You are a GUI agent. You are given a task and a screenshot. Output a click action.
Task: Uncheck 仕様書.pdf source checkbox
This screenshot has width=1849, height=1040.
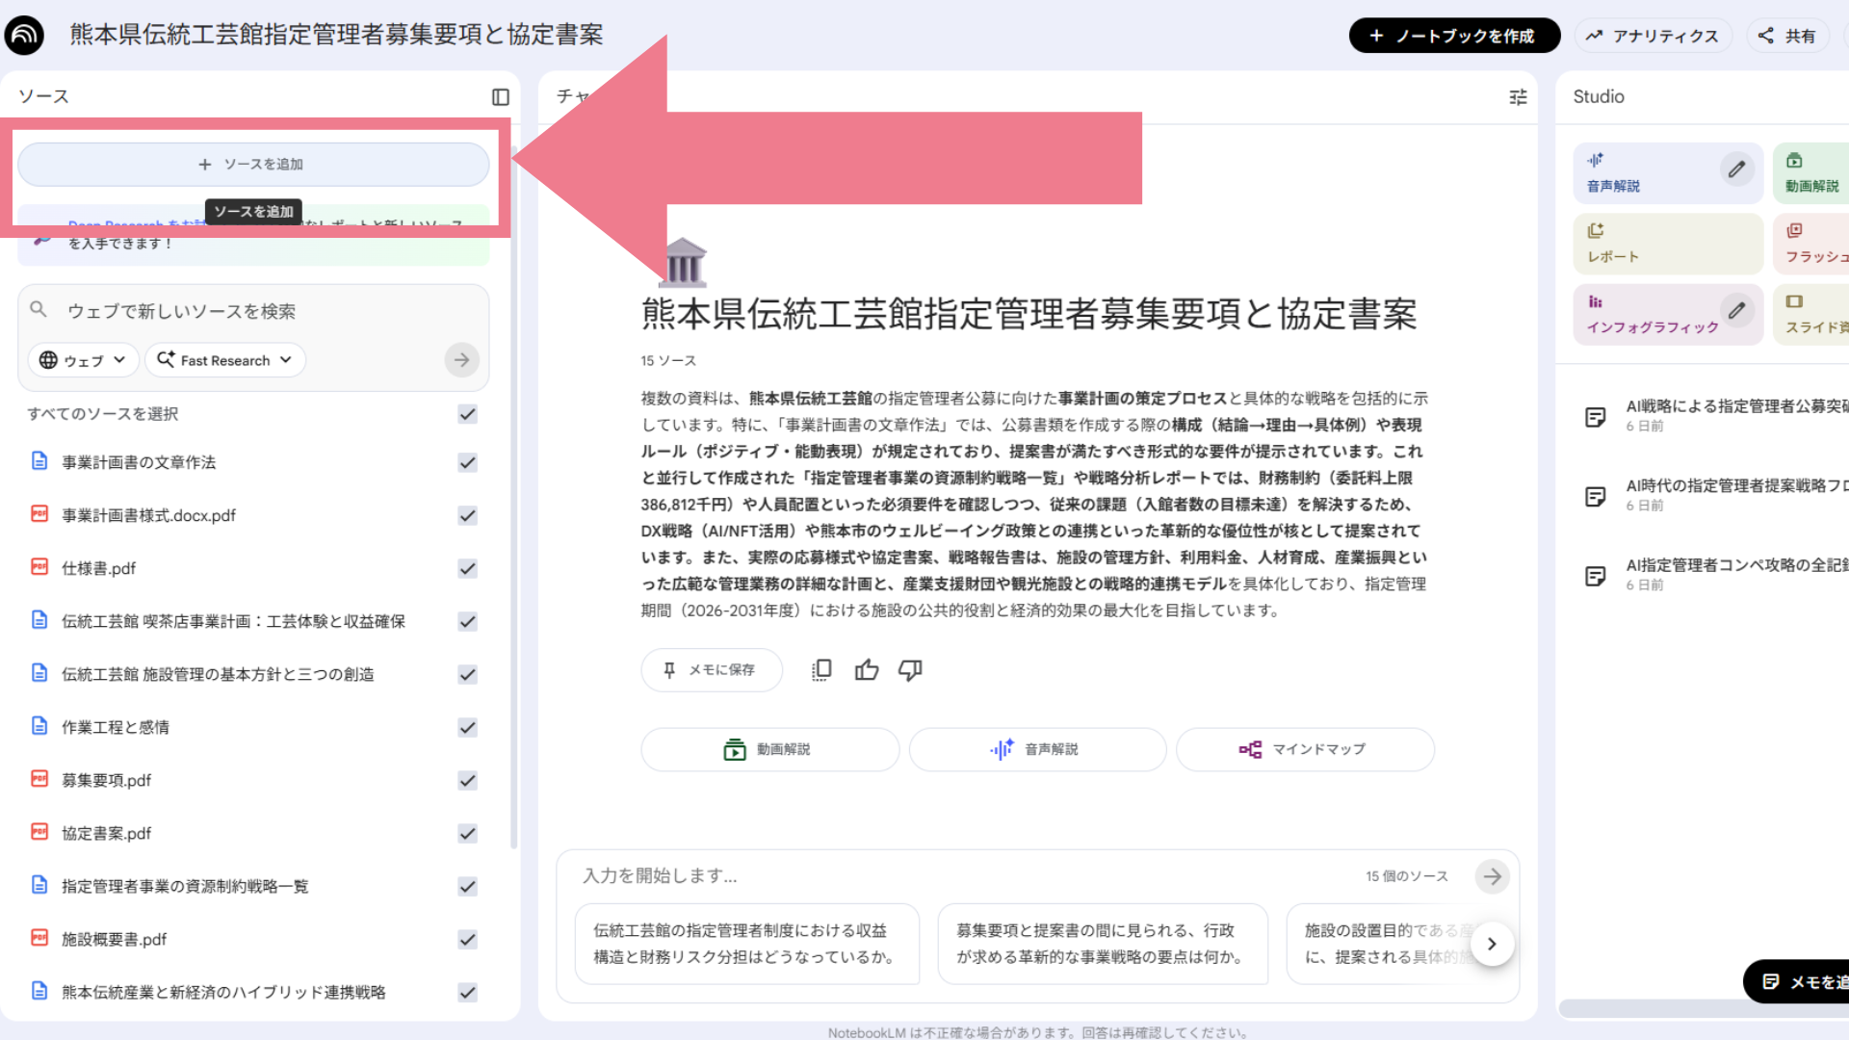tap(468, 568)
